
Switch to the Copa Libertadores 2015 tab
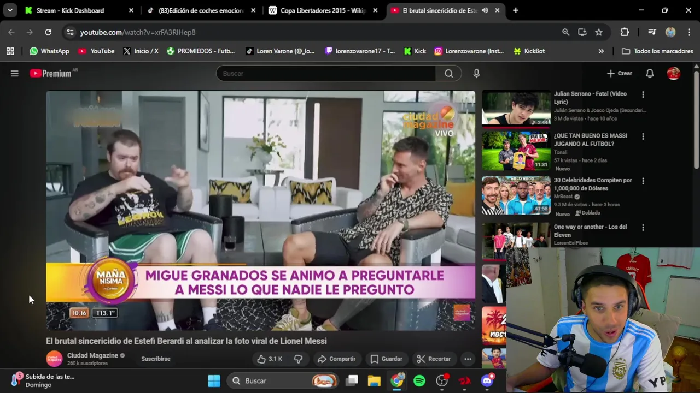click(x=323, y=10)
